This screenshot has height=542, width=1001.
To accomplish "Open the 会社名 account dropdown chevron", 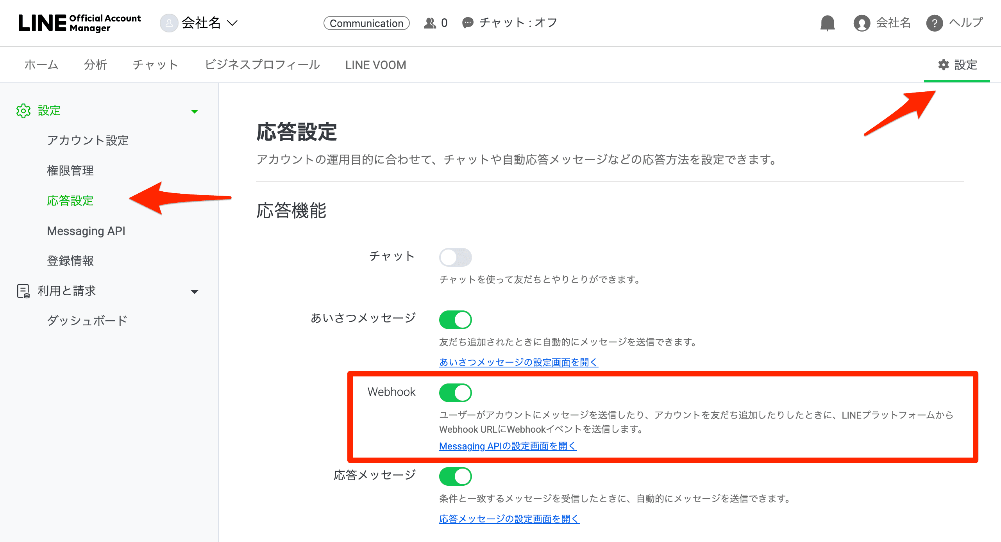I will coord(232,23).
